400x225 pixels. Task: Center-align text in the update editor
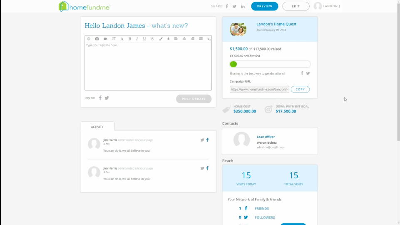click(184, 39)
